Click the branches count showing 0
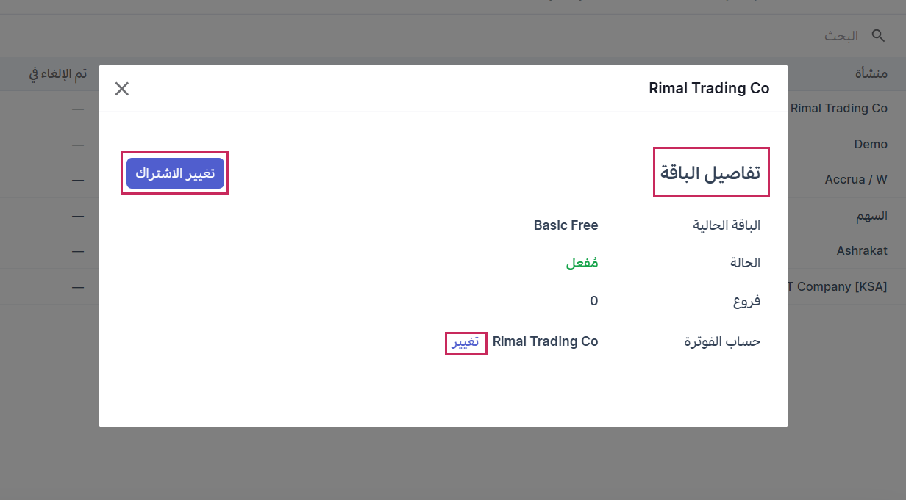906x500 pixels. (593, 300)
